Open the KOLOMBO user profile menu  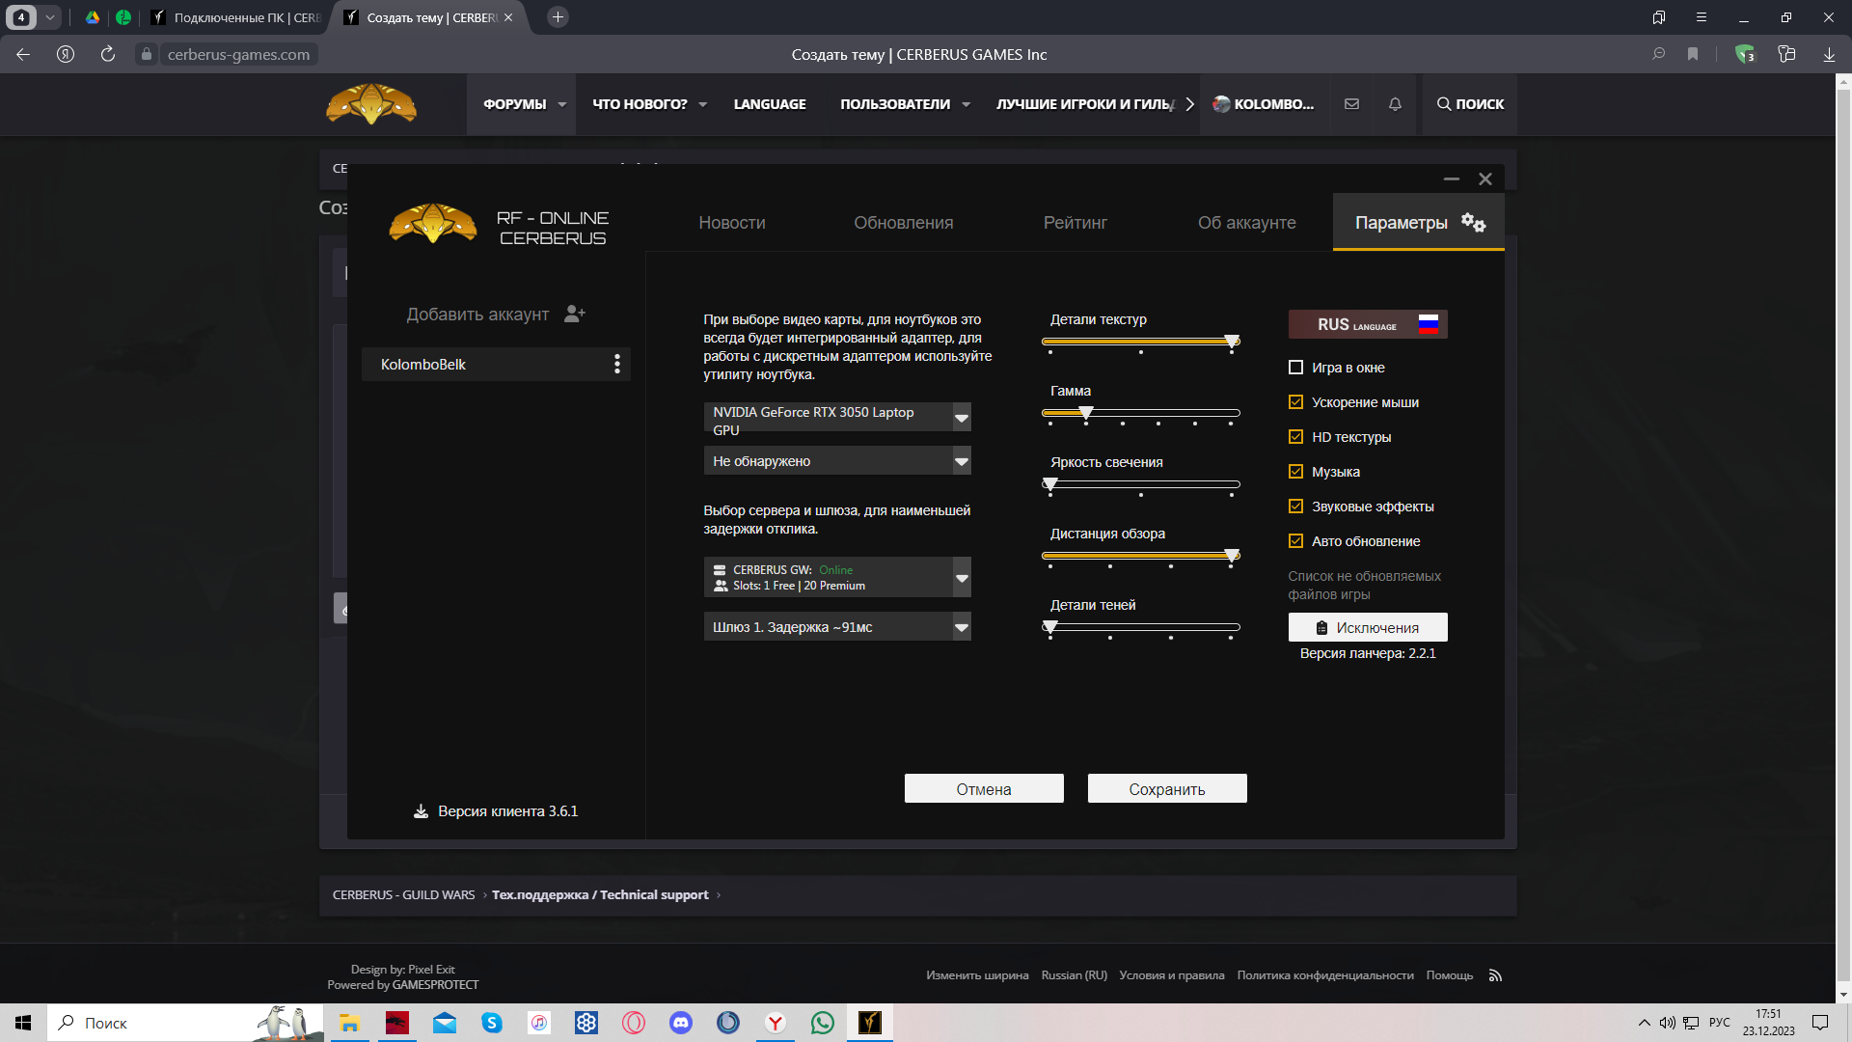pyautogui.click(x=1264, y=104)
